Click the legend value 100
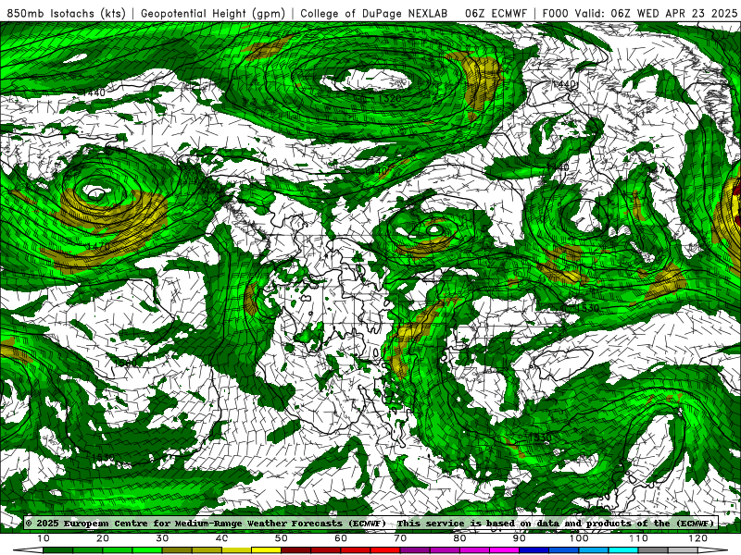Screen dimensions: 741x555 579,538
